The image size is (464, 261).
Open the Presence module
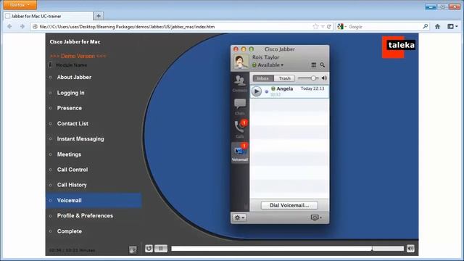pos(70,108)
